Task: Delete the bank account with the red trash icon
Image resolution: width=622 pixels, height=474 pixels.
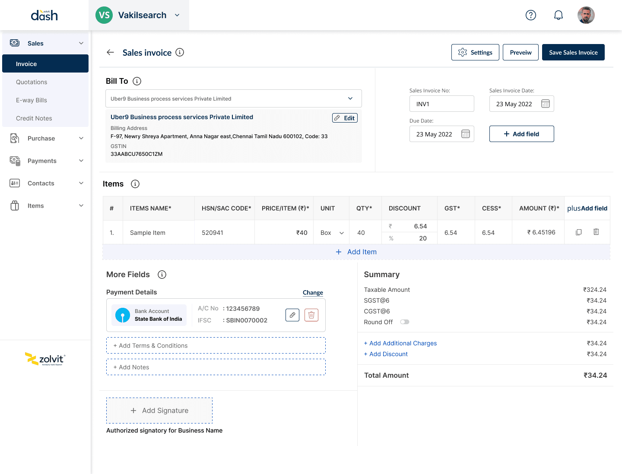Action: [311, 315]
